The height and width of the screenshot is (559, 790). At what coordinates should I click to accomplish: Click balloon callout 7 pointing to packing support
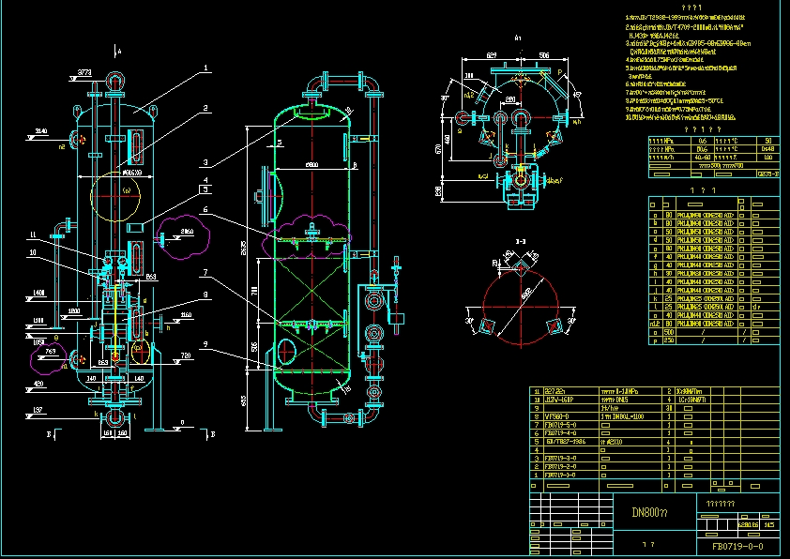[x=206, y=270]
